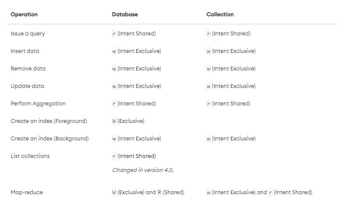Click "Create an index (Foreground)" operation
338x207 pixels.
click(x=49, y=121)
